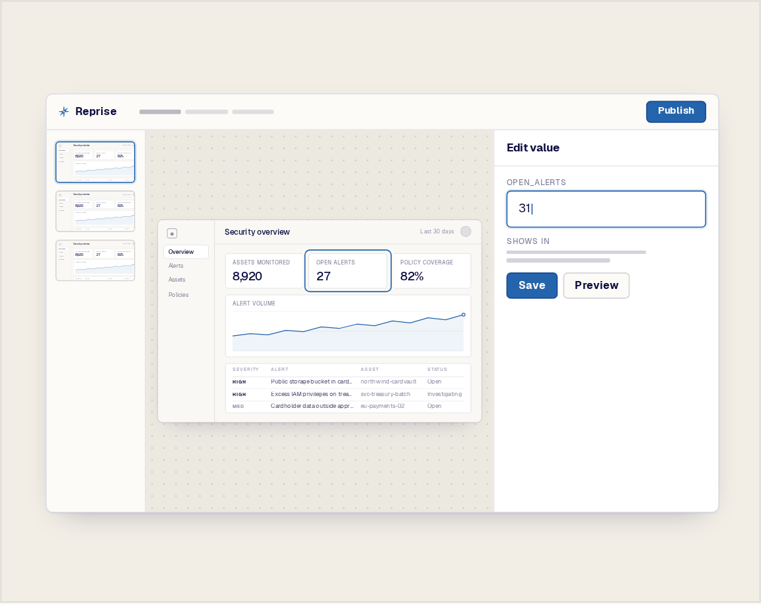761x605 pixels.
Task: Click the SHOWS IN label
Action: point(528,241)
